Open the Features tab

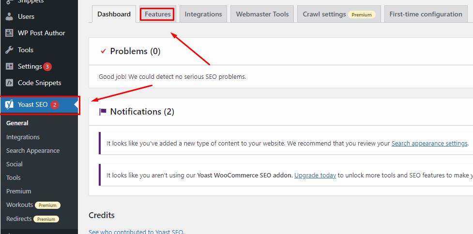(157, 14)
